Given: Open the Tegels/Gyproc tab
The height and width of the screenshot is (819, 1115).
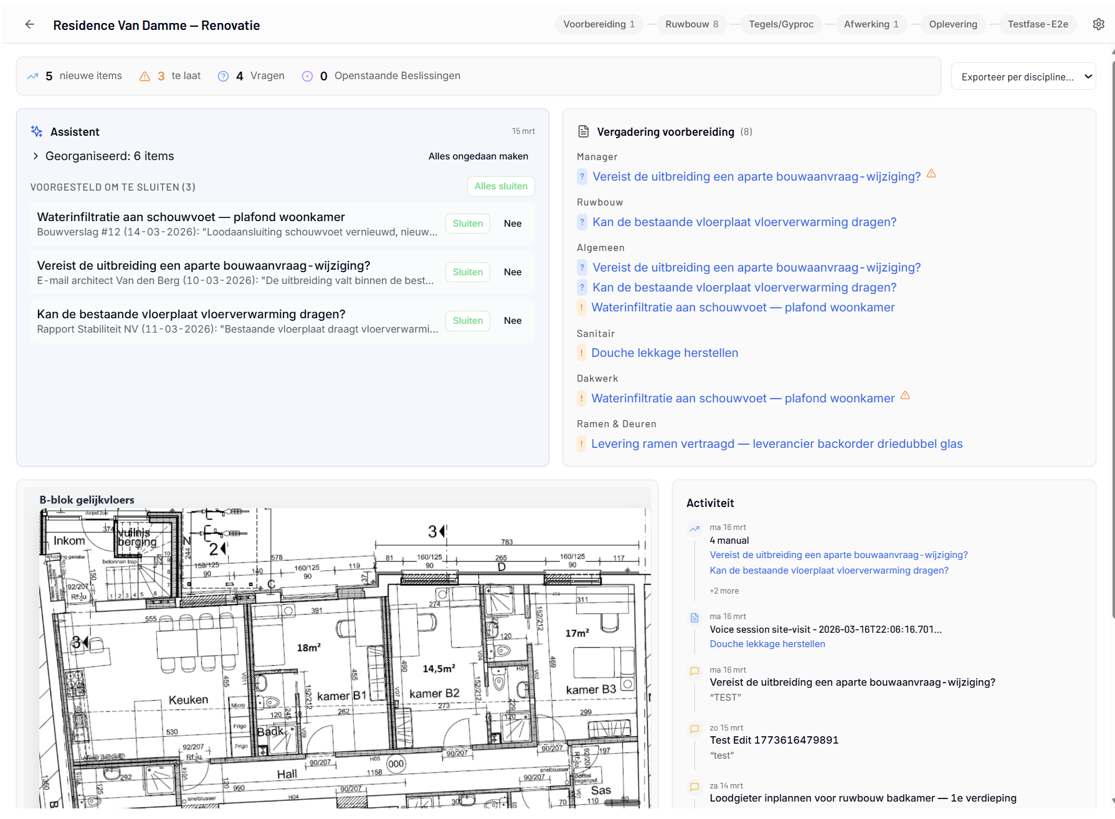Looking at the screenshot, I should 781,24.
